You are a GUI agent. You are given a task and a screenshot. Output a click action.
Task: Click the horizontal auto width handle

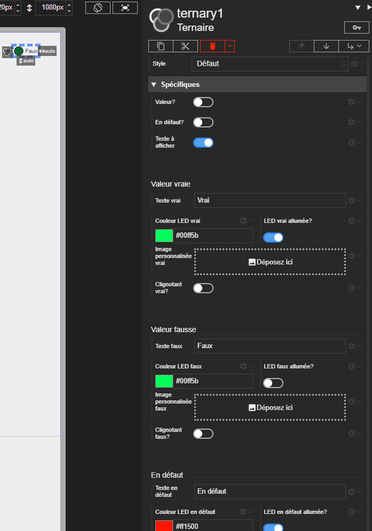coord(47,51)
